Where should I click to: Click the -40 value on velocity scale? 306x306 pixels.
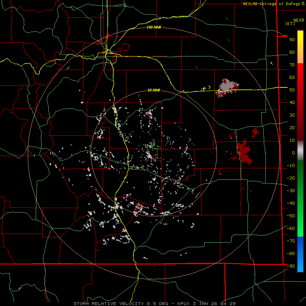291,203
